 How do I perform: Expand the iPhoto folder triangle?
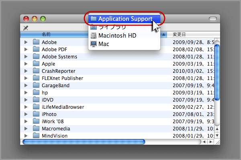(x=26, y=114)
